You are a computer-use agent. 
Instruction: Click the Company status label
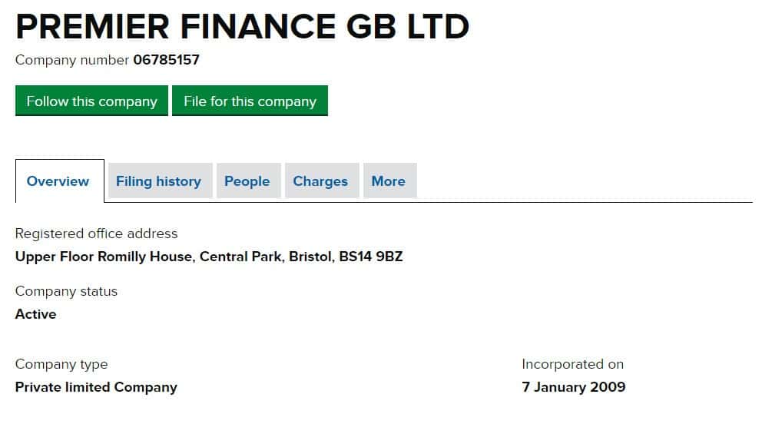tap(66, 291)
